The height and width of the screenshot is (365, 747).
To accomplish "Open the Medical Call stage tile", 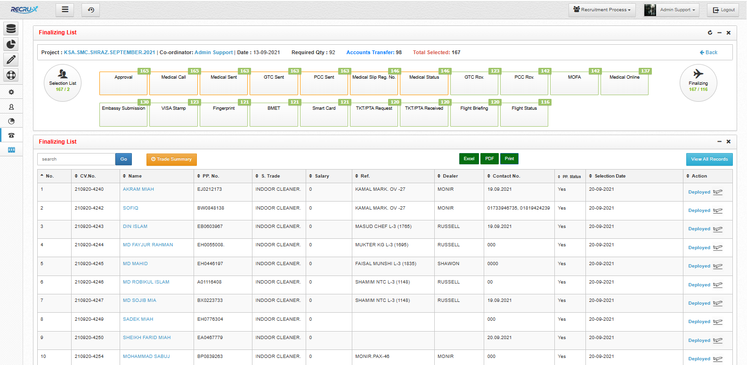I will tap(174, 83).
